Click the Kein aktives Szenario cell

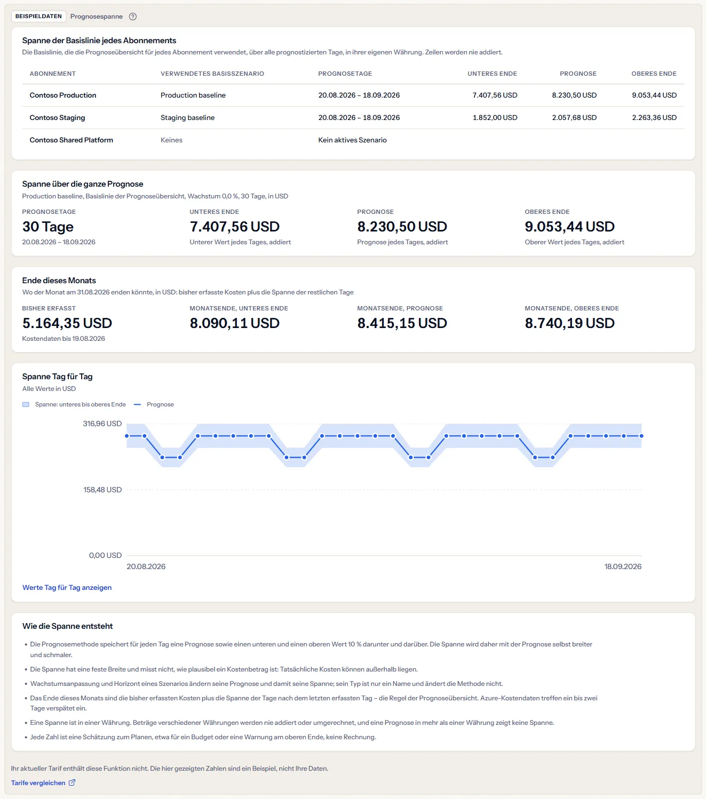[x=353, y=140]
